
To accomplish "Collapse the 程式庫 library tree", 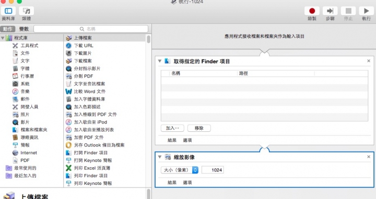I will (x=3, y=38).
